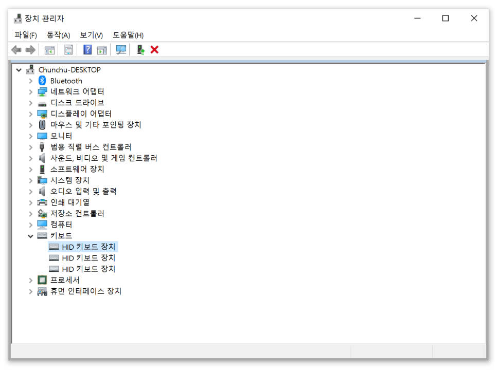The image size is (497, 372).
Task: Click the Bluetooth category icon
Action: (42, 81)
